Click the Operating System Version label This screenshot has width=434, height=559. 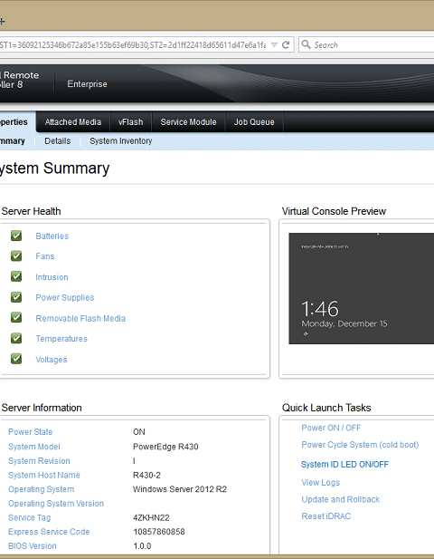tap(56, 504)
